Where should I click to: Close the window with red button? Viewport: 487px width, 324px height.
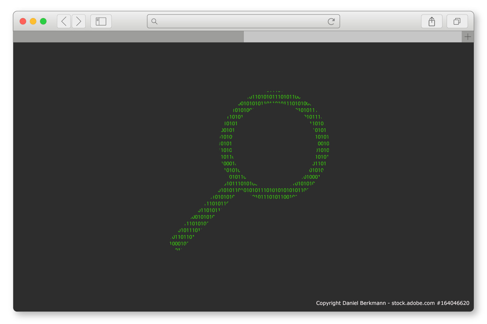pyautogui.click(x=23, y=21)
